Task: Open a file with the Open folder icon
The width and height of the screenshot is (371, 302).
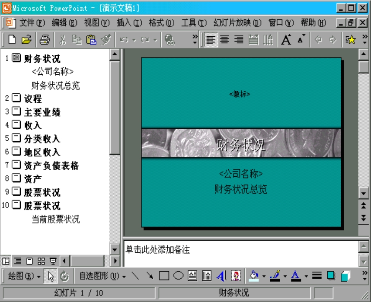Action: point(26,39)
